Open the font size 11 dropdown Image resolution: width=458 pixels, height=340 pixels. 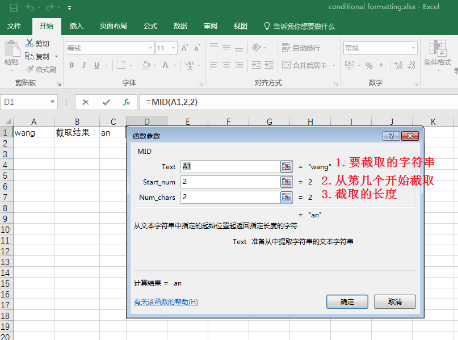click(x=174, y=48)
